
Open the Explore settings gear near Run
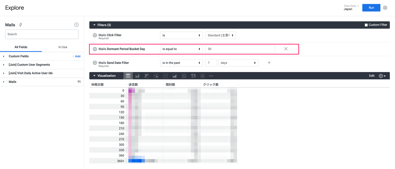tap(385, 8)
